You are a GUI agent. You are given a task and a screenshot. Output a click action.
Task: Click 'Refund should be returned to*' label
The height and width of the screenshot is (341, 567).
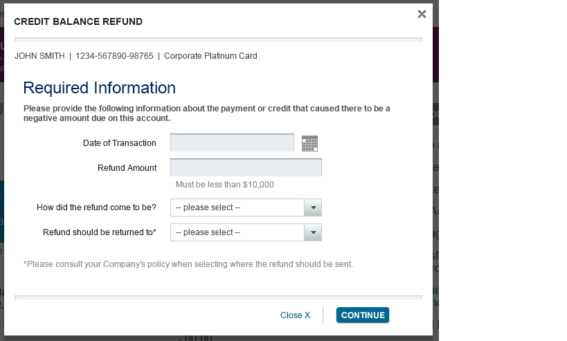click(100, 232)
